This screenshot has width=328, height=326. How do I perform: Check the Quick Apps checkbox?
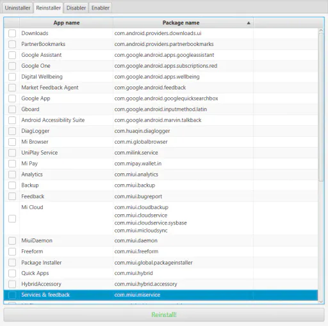click(x=12, y=274)
